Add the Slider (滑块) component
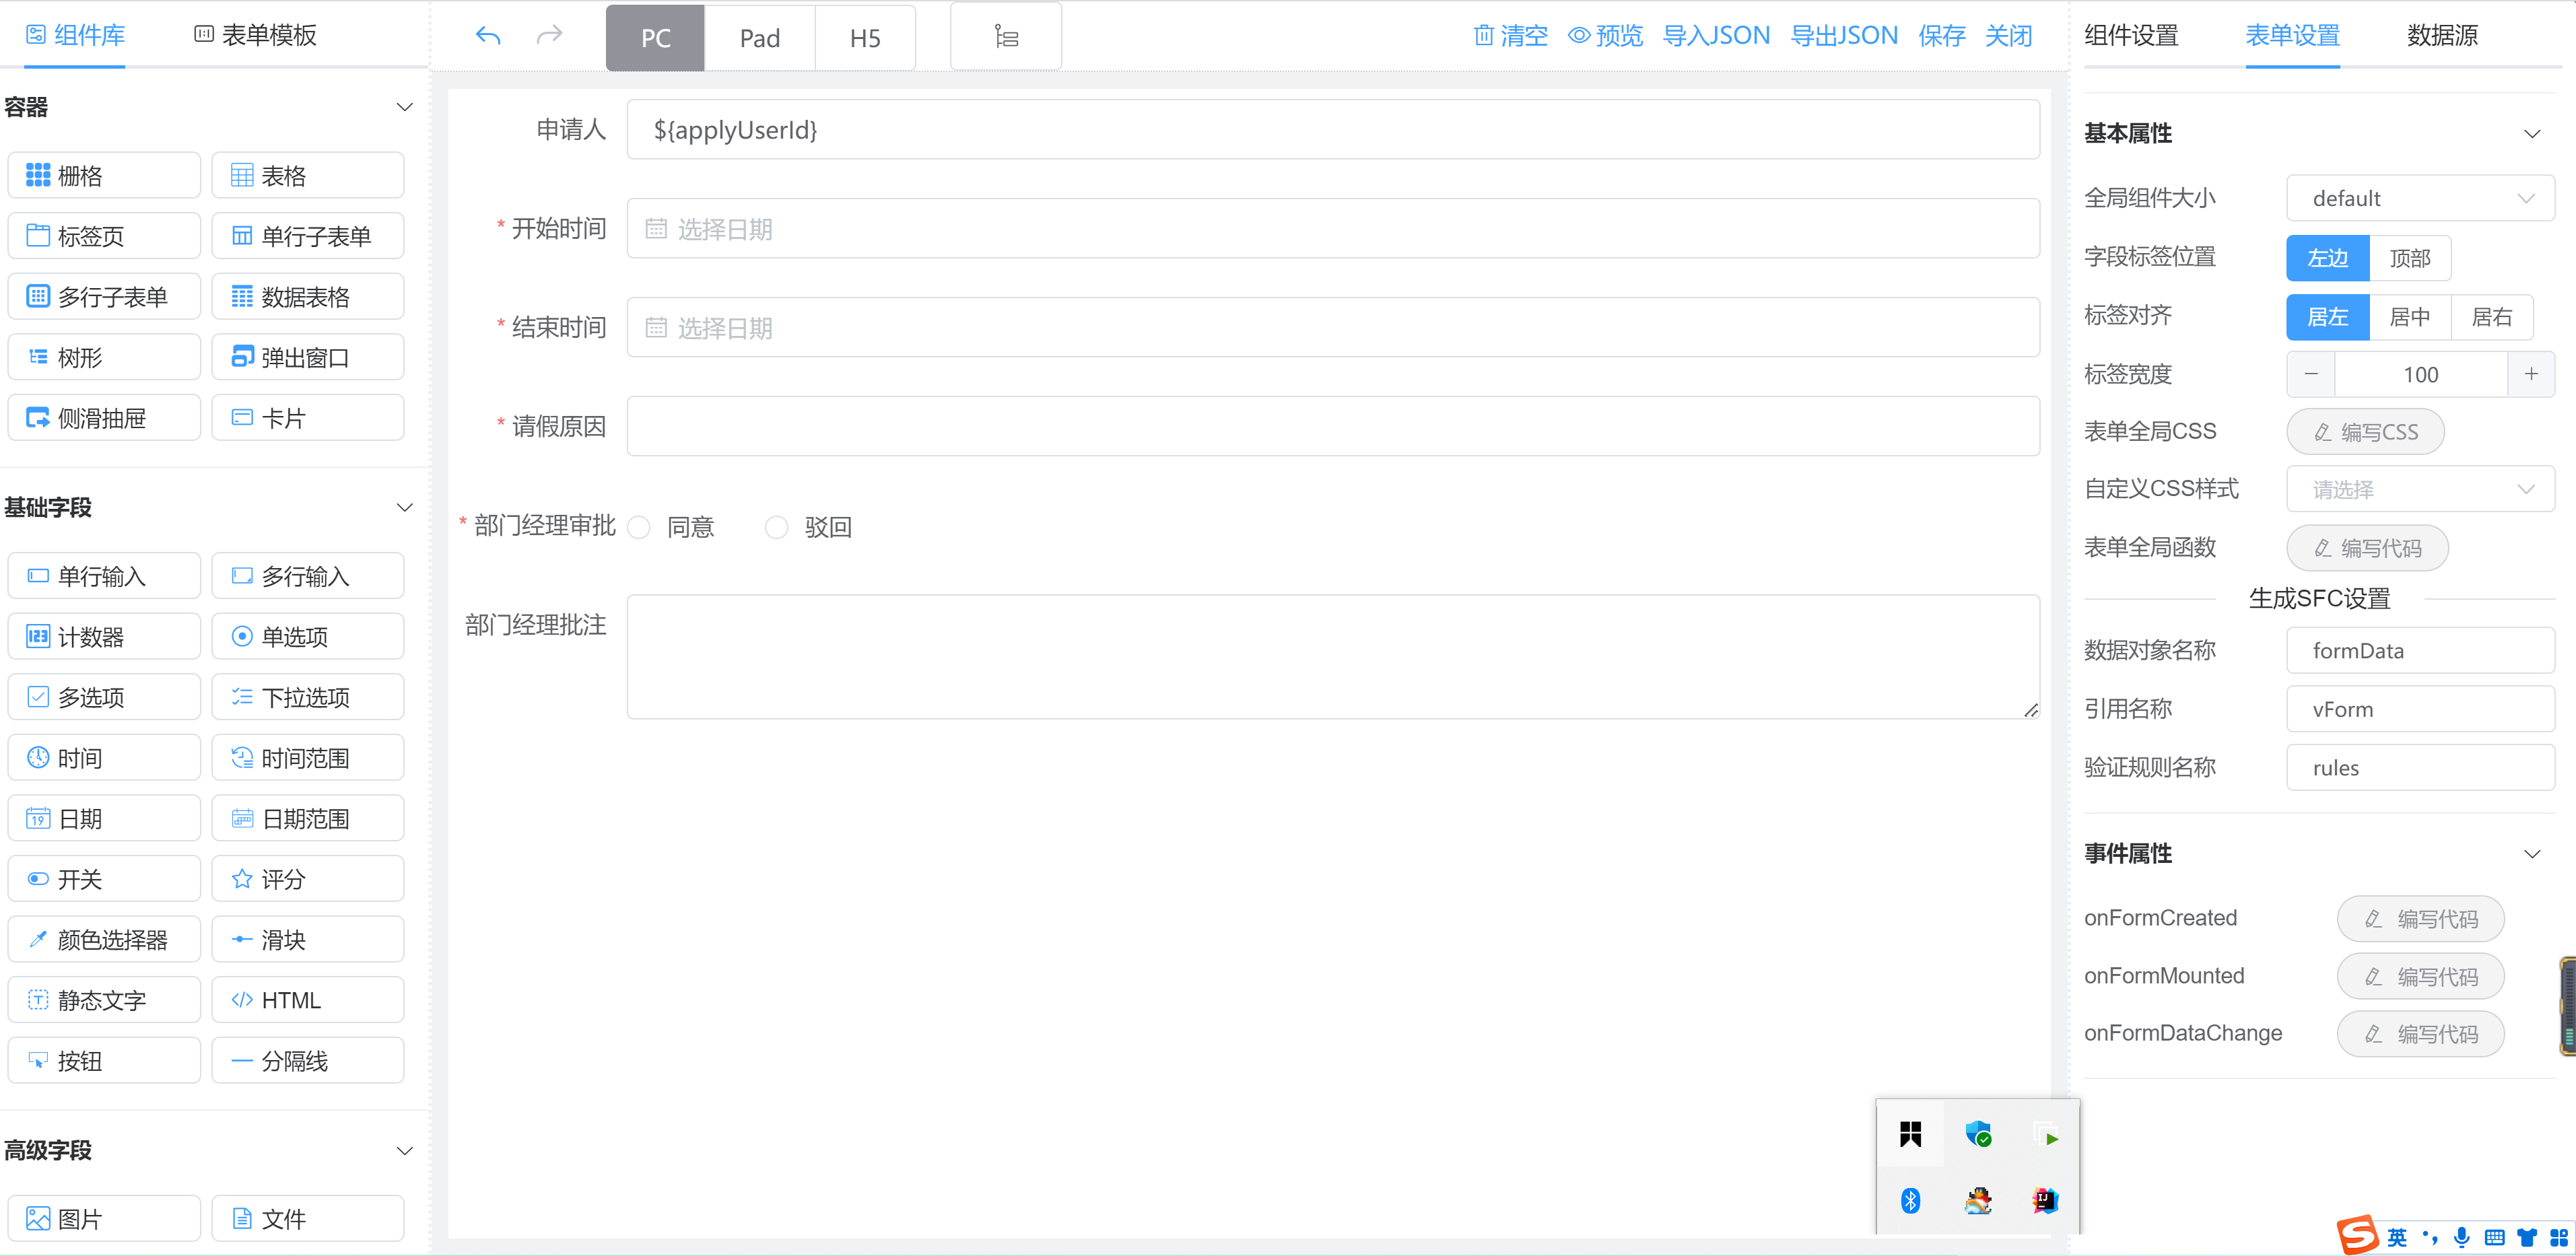The width and height of the screenshot is (2576, 1256). tap(308, 940)
